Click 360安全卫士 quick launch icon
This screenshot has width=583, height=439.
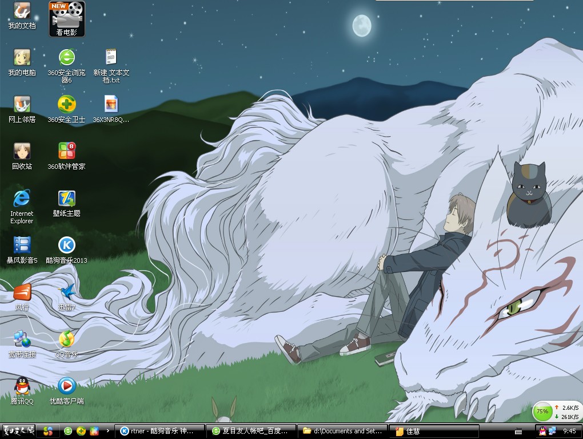[81, 431]
